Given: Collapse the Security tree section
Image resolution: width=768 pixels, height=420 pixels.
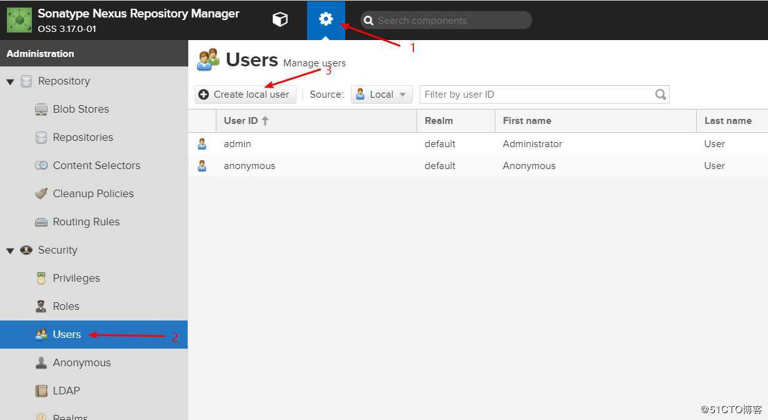Looking at the screenshot, I should (x=10, y=251).
